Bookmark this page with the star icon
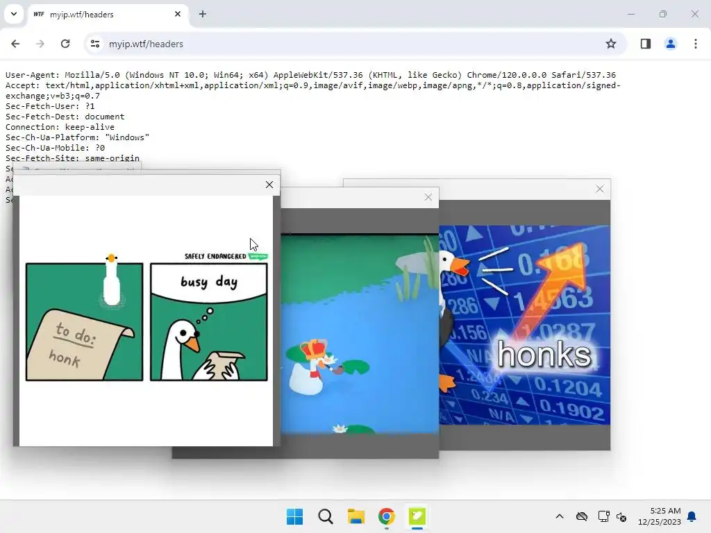The width and height of the screenshot is (711, 533). point(611,44)
